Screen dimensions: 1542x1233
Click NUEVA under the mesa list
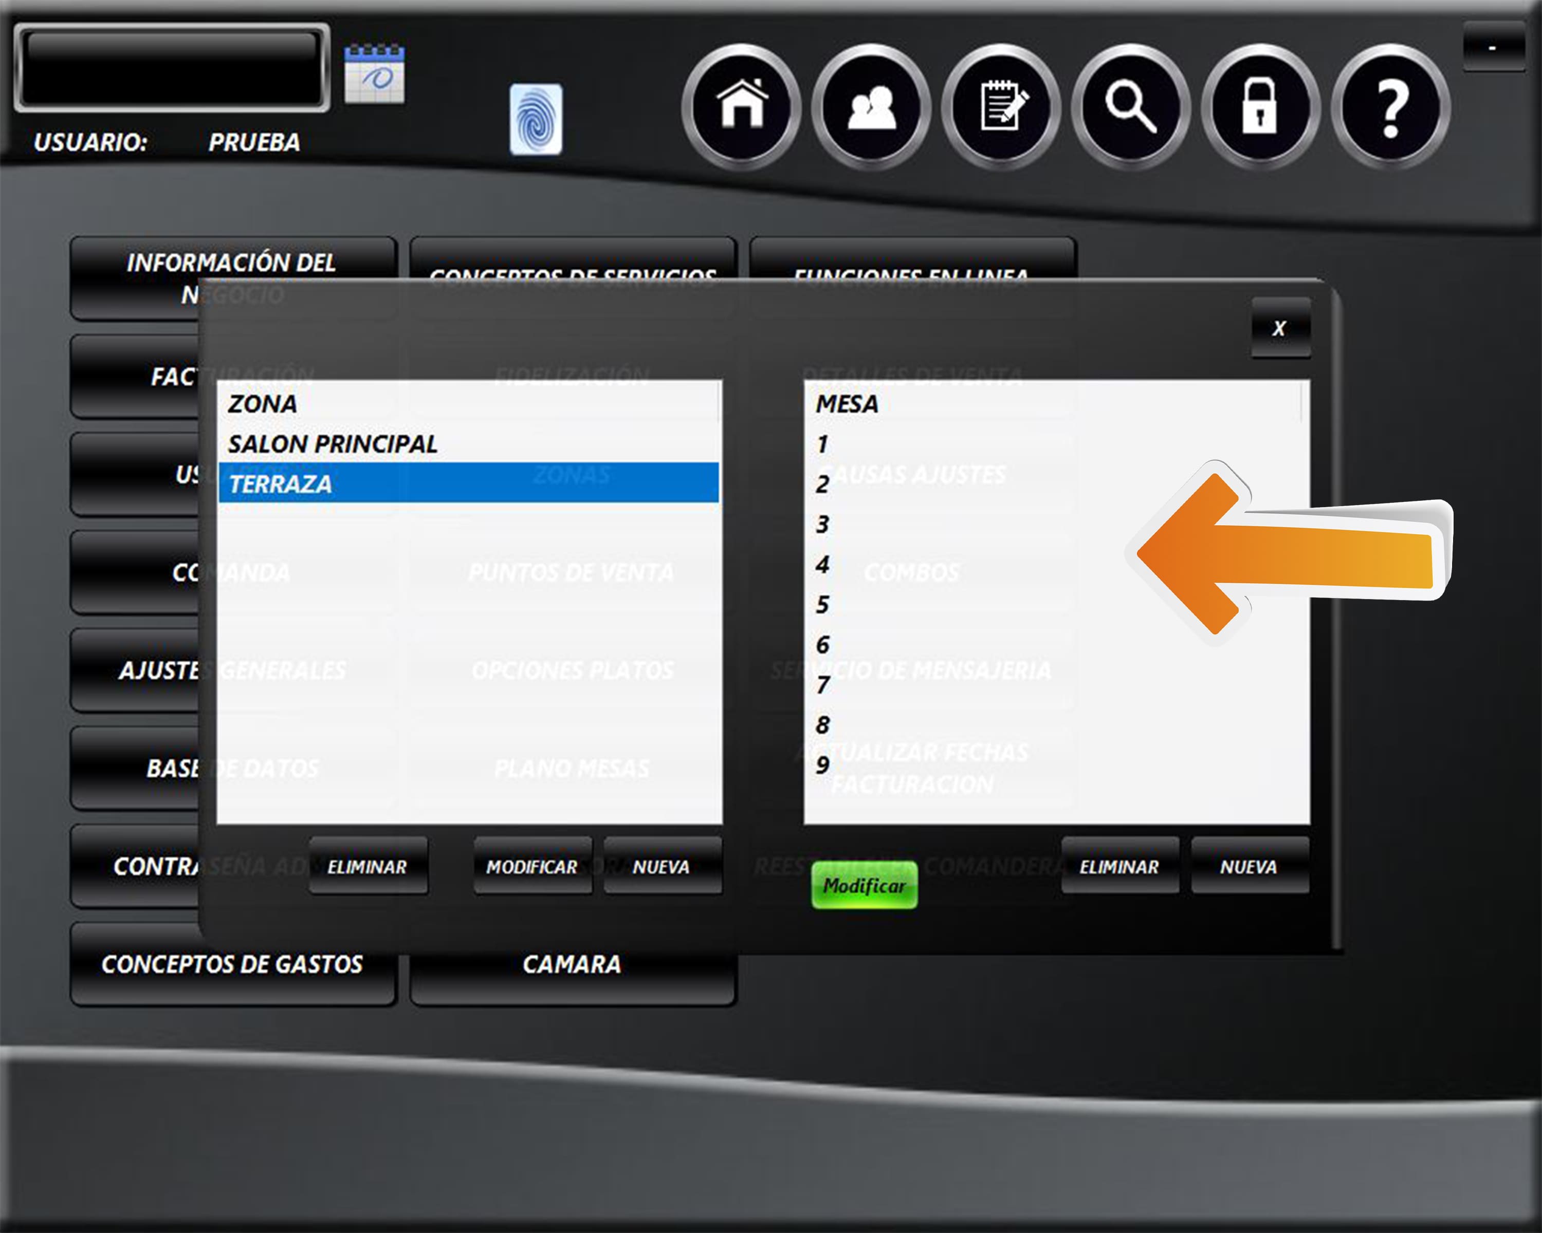pyautogui.click(x=1249, y=866)
